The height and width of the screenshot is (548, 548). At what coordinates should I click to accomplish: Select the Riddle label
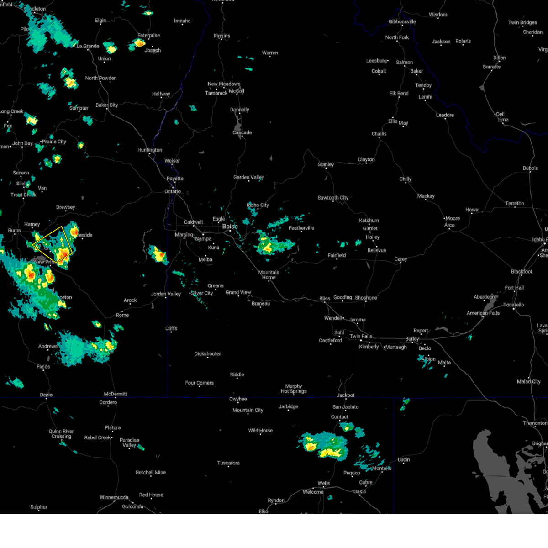pyautogui.click(x=237, y=374)
